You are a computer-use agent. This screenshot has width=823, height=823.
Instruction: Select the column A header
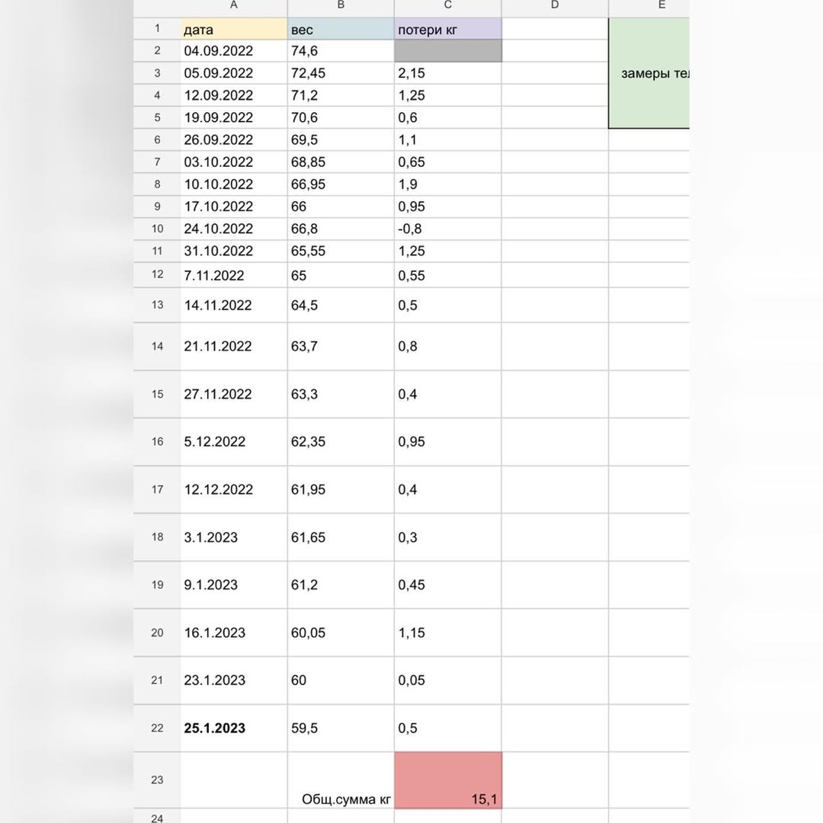(x=234, y=6)
